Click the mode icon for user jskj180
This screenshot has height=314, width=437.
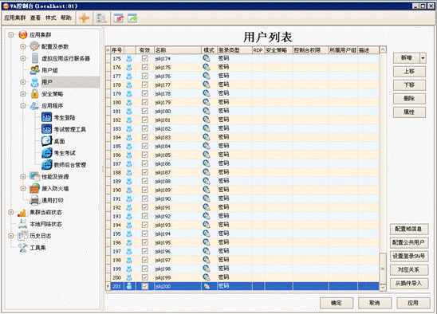pos(207,111)
